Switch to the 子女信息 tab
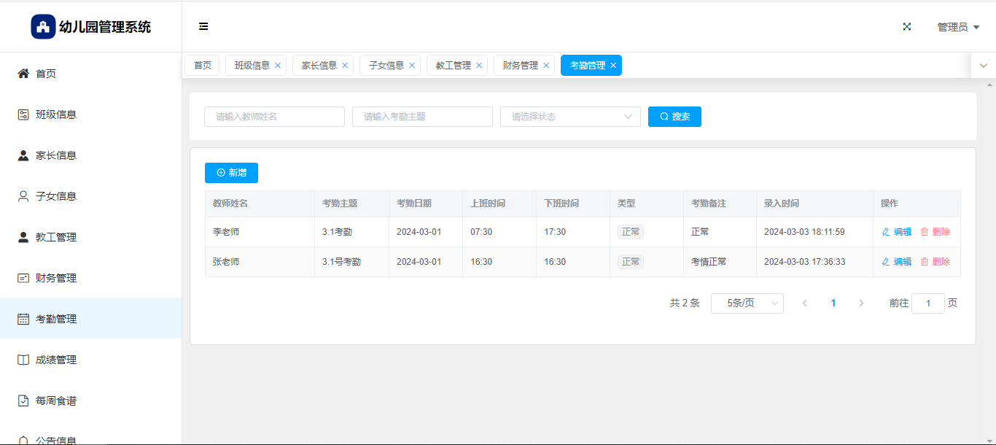Viewport: 996px width, 445px height. (x=386, y=66)
